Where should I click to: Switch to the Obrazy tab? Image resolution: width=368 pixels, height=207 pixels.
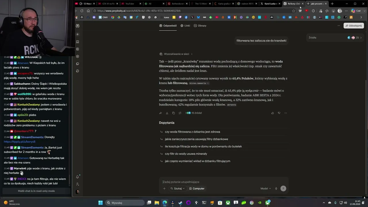click(200, 26)
